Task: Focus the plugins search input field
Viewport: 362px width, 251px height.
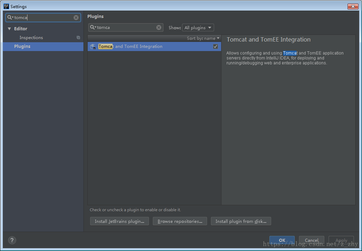Action: tap(126, 27)
